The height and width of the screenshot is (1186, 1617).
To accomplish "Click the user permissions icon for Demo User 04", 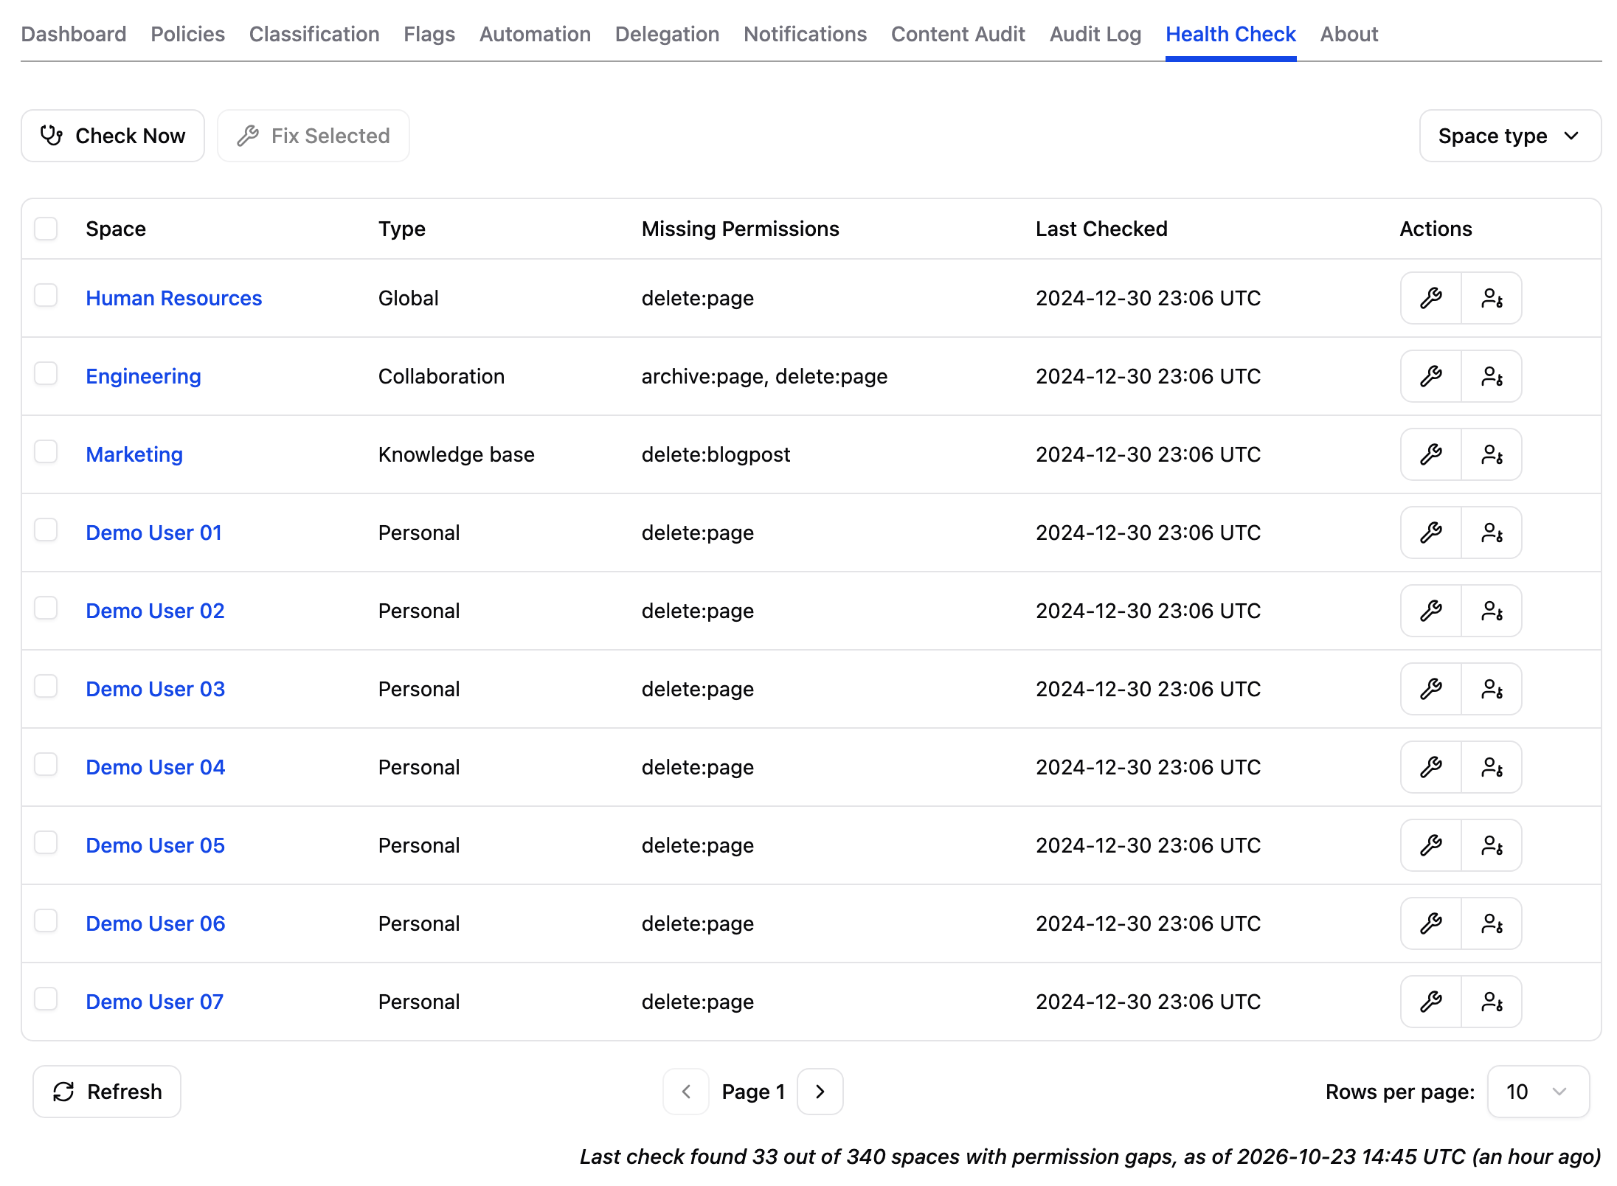I will 1492,767.
